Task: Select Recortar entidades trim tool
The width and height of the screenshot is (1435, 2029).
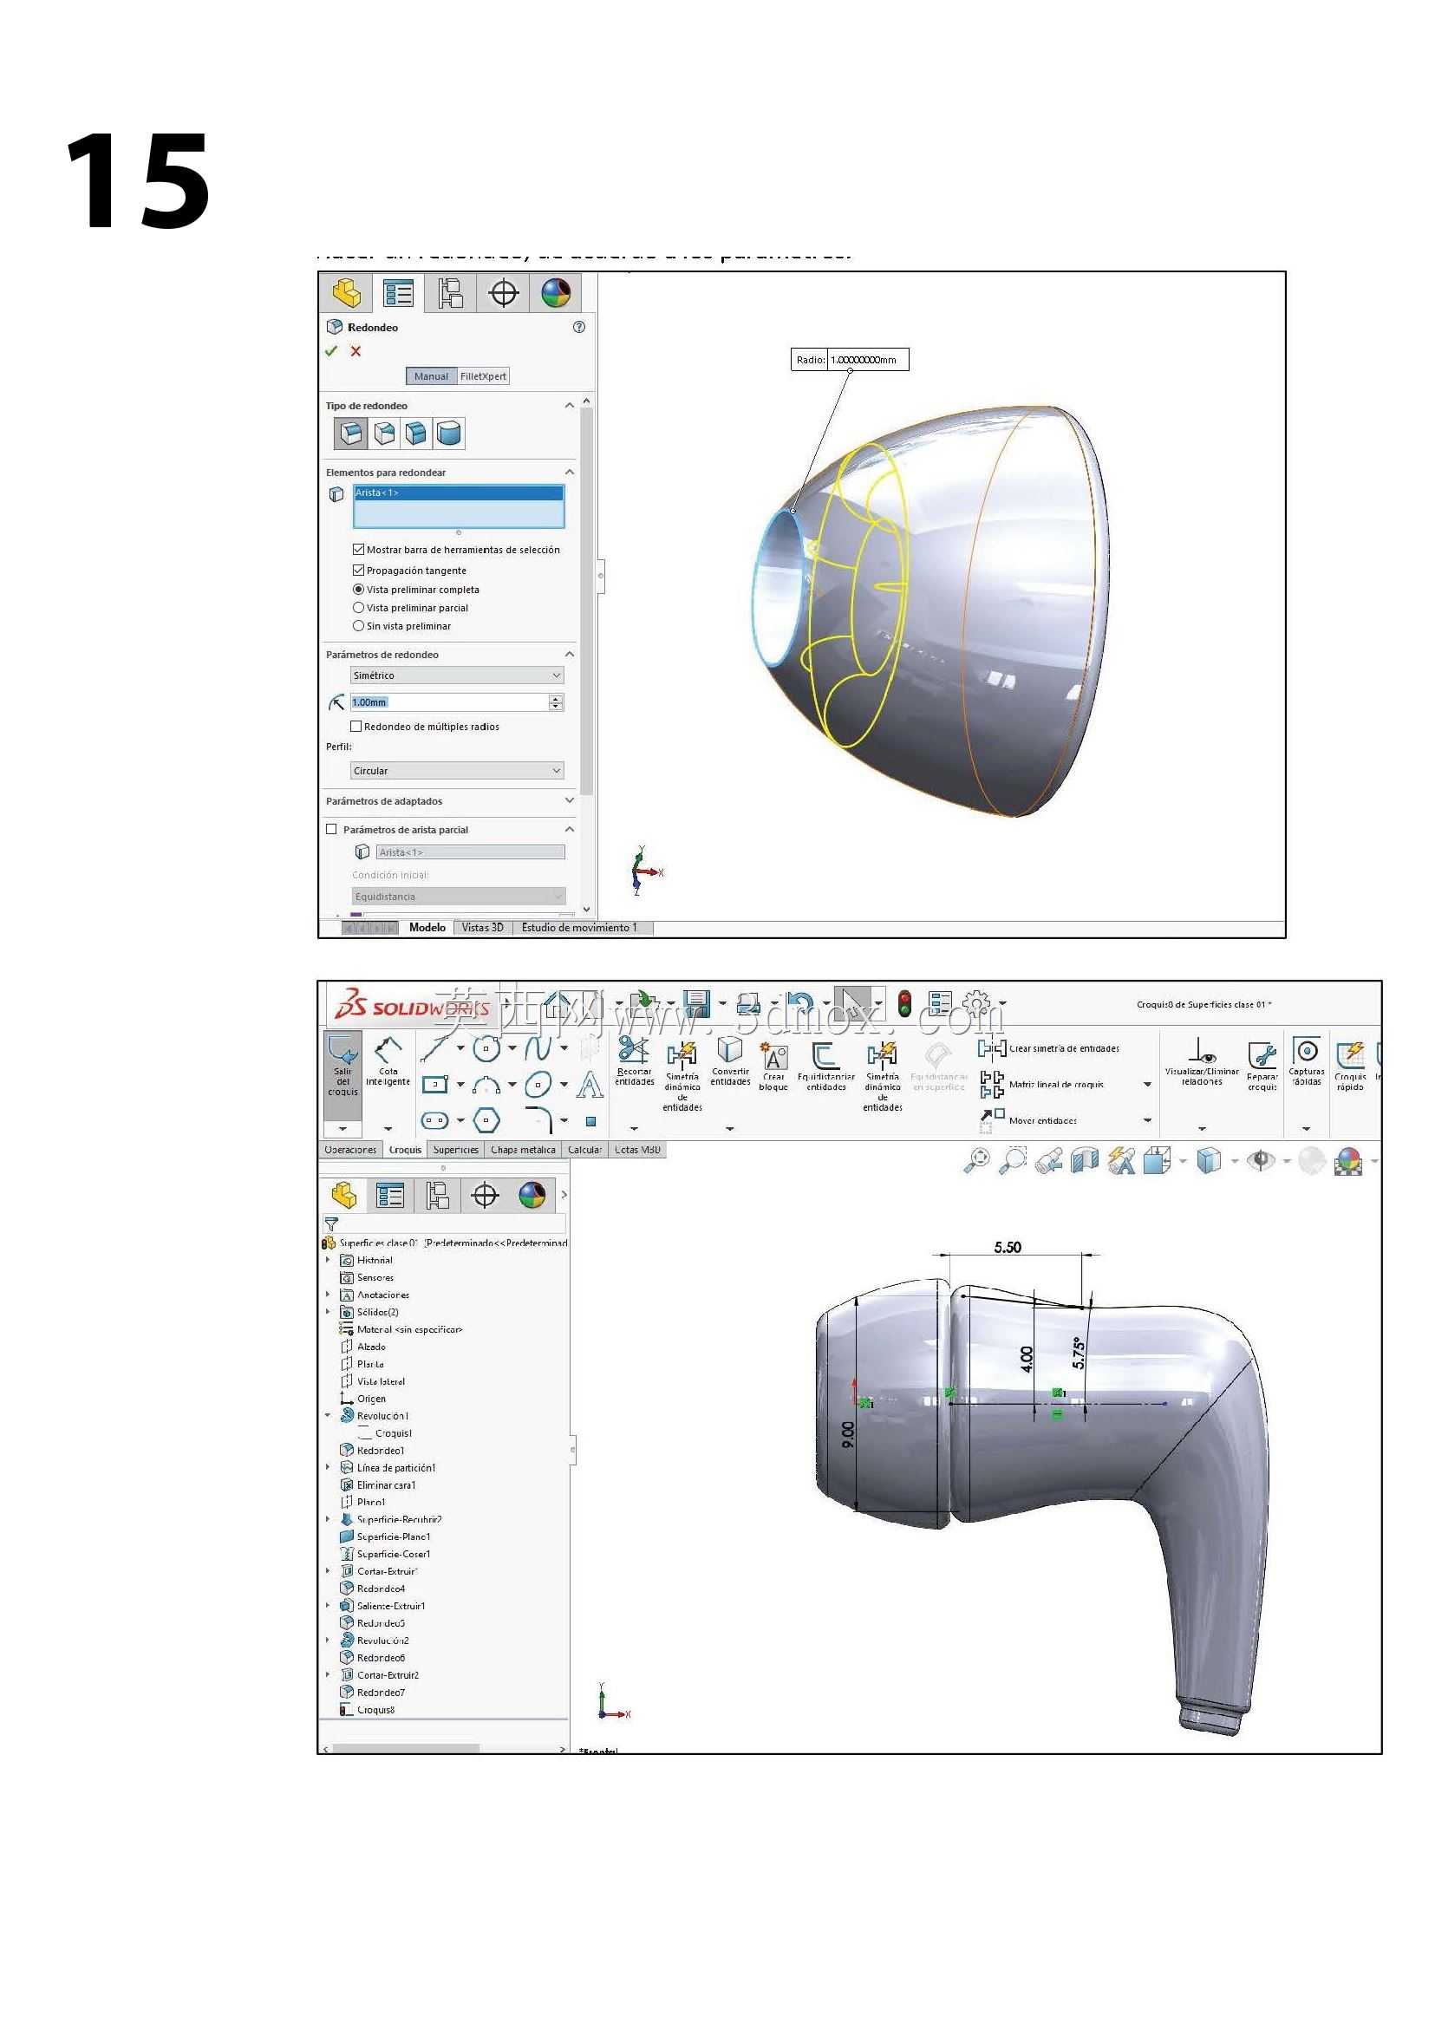Action: [635, 1060]
